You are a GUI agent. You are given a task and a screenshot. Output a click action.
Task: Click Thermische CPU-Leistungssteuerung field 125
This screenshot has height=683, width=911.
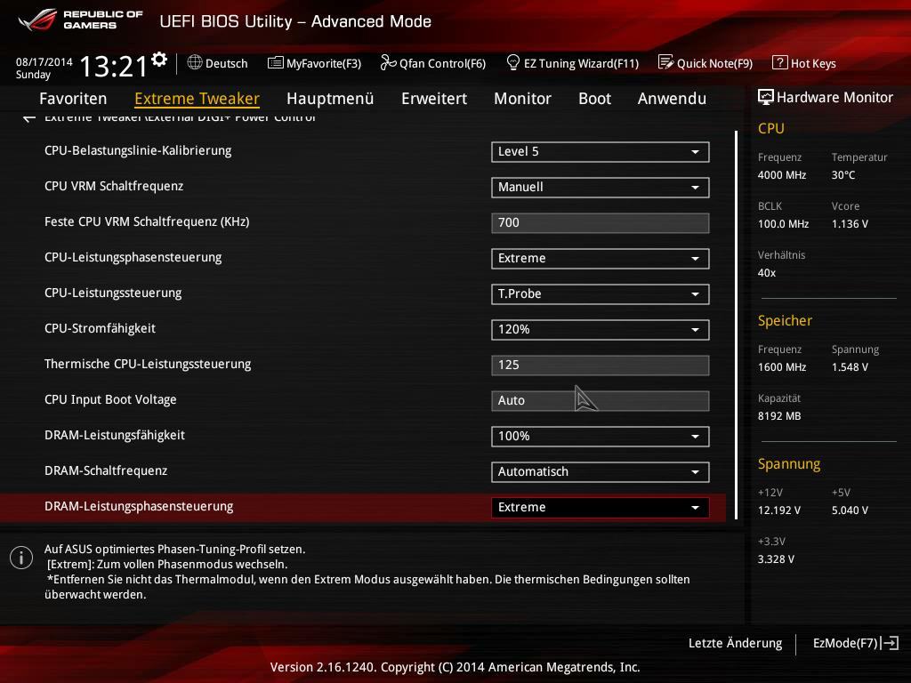[x=601, y=365]
